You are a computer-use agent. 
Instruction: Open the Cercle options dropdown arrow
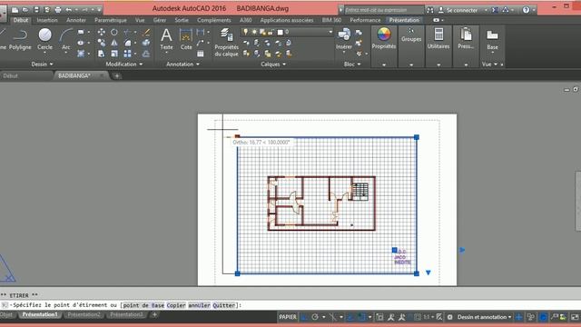pos(44,53)
